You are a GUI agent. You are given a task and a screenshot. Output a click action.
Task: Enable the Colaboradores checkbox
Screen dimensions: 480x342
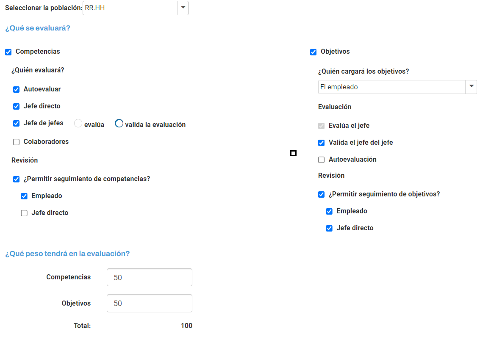pyautogui.click(x=16, y=142)
